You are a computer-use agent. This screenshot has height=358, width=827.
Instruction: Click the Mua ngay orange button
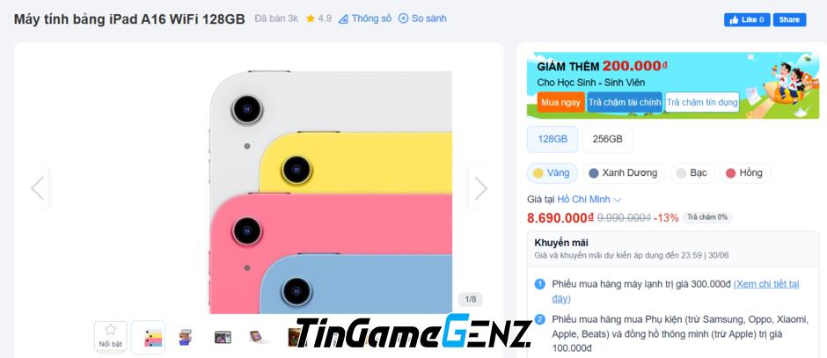click(x=560, y=102)
